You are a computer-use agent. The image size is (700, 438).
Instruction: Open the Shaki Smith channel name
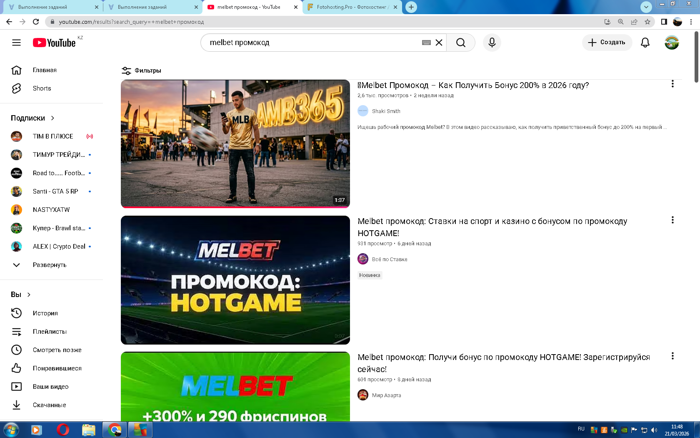tap(386, 111)
